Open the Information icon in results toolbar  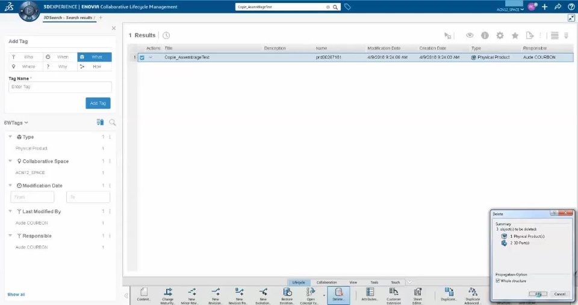coord(485,35)
